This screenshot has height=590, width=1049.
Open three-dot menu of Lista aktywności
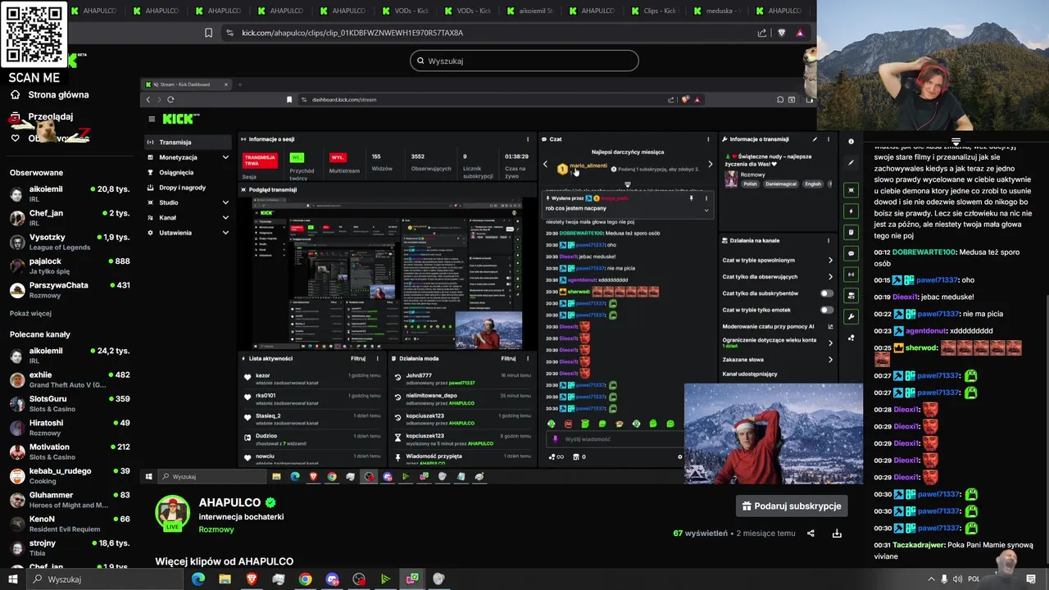[x=378, y=358]
